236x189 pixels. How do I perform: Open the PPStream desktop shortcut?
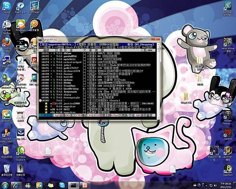click(x=20, y=26)
